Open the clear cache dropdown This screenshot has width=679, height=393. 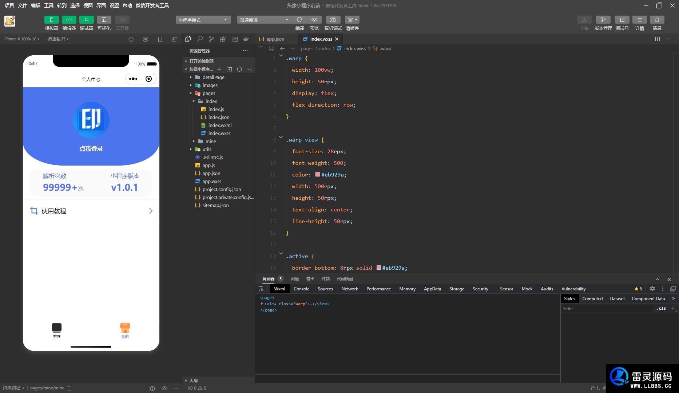point(352,20)
